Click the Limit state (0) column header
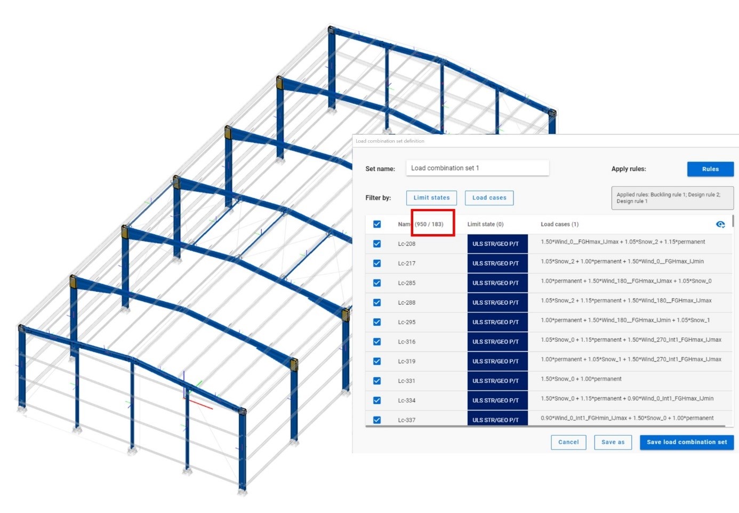739x513 pixels. (x=485, y=224)
